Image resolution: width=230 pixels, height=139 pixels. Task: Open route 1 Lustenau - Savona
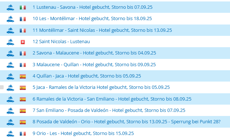(x=93, y=7)
